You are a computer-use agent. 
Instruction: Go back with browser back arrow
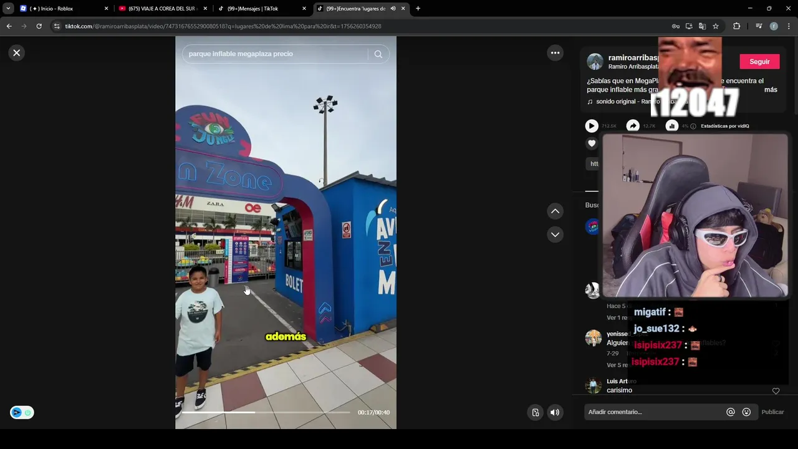(x=9, y=26)
